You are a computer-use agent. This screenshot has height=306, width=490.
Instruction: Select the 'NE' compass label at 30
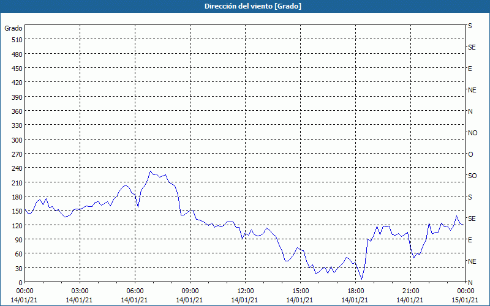click(472, 261)
